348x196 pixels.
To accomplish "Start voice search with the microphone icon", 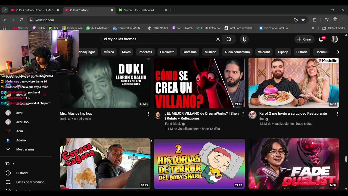I will (x=244, y=39).
